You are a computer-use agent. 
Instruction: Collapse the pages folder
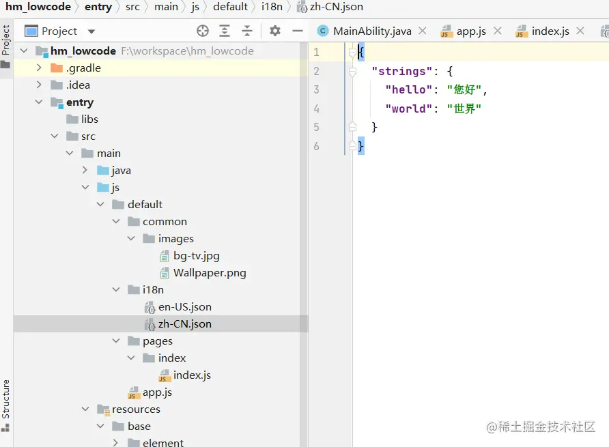116,341
